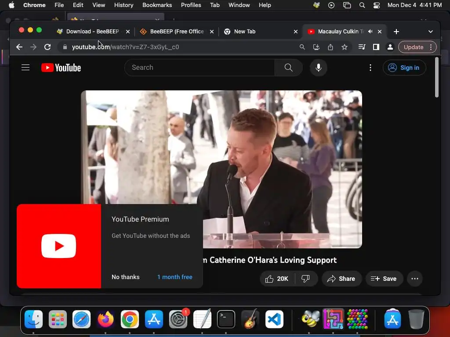The height and width of the screenshot is (337, 450).
Task: Share the video
Action: click(341, 279)
